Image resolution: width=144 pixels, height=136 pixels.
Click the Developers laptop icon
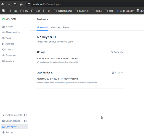[x=3, y=127]
